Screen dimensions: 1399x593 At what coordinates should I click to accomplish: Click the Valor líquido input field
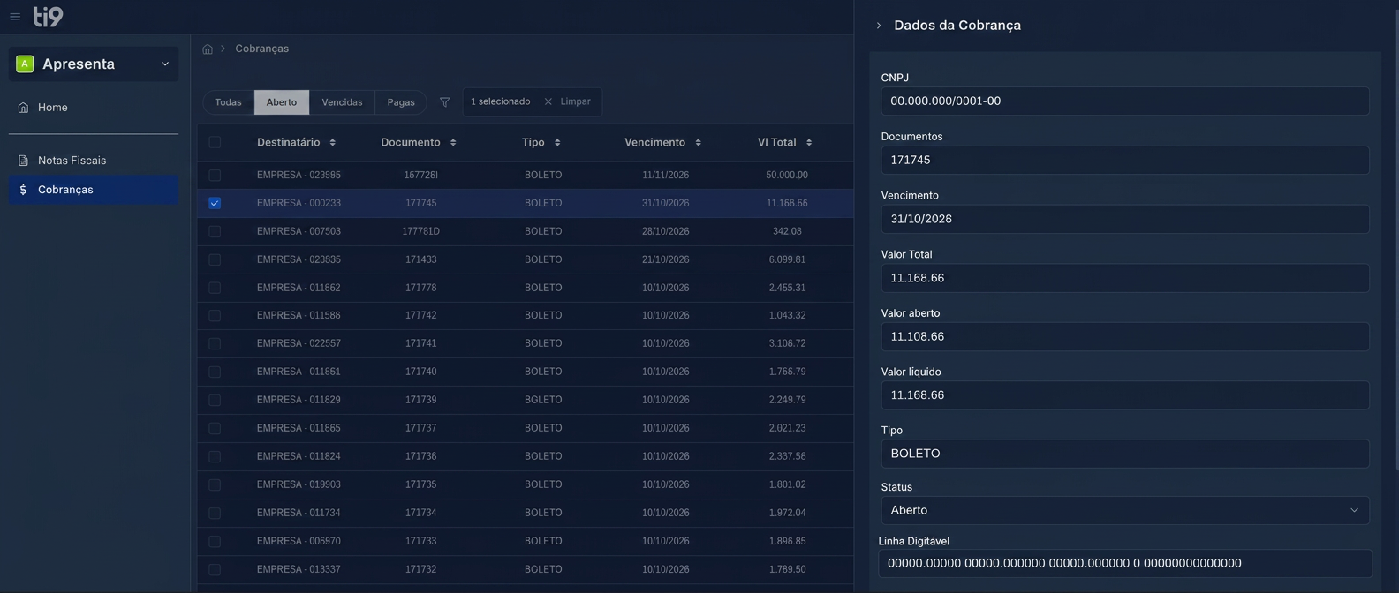[1125, 395]
